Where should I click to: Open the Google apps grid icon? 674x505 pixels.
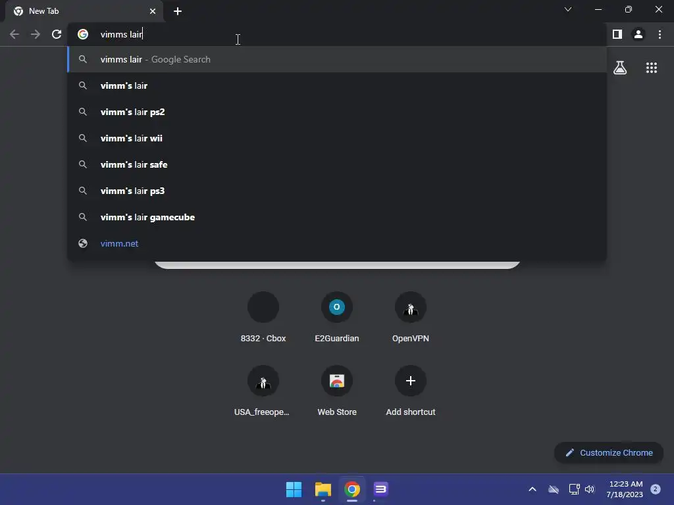click(652, 68)
